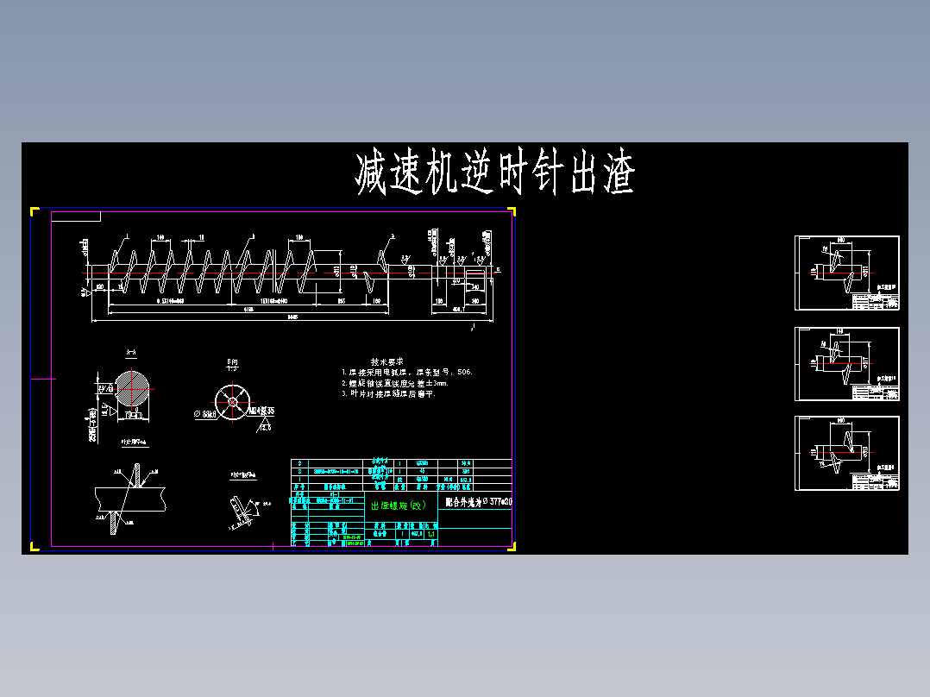Click the magenta marker on the bottom border

pyautogui.click(x=274, y=548)
